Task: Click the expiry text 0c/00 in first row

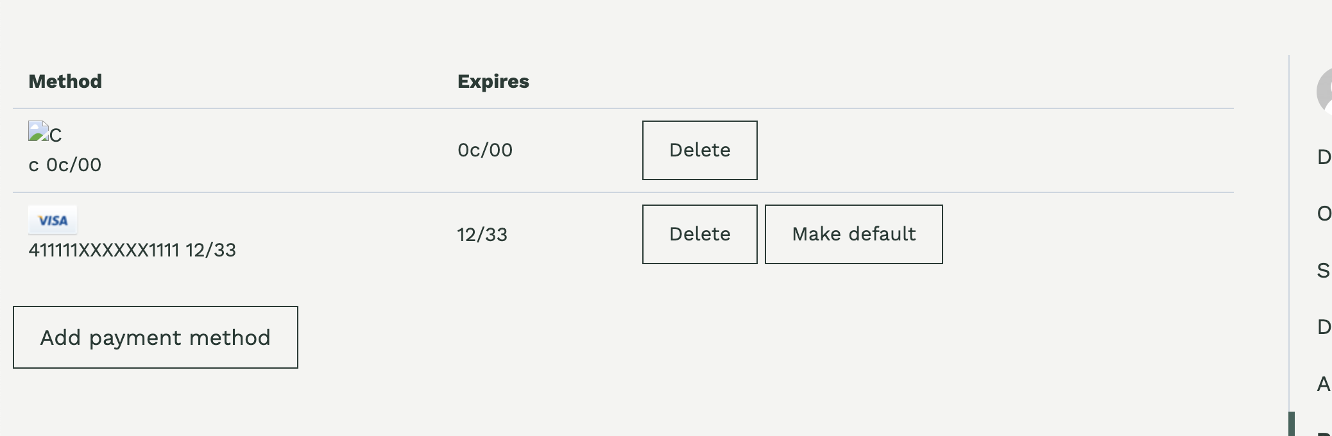Action: pos(484,149)
